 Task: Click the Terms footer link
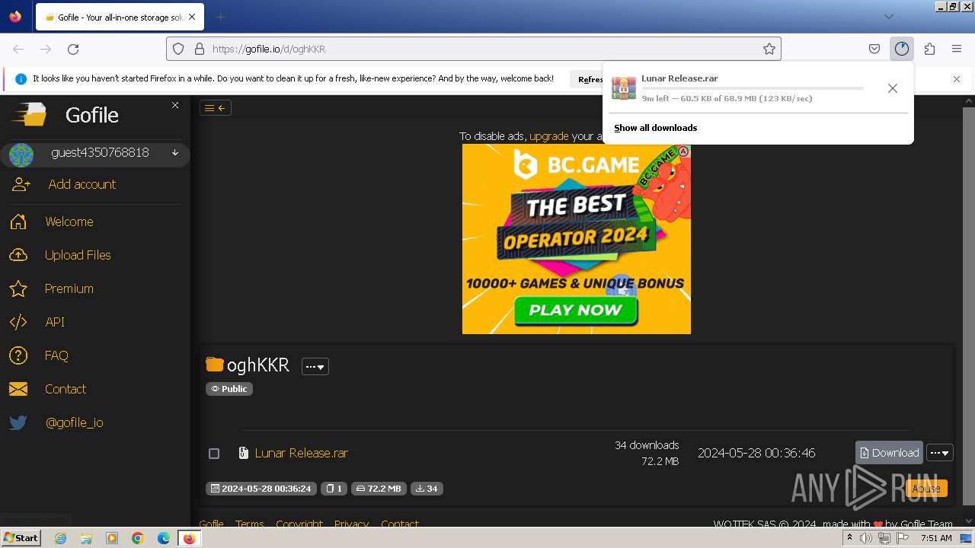[x=249, y=524]
